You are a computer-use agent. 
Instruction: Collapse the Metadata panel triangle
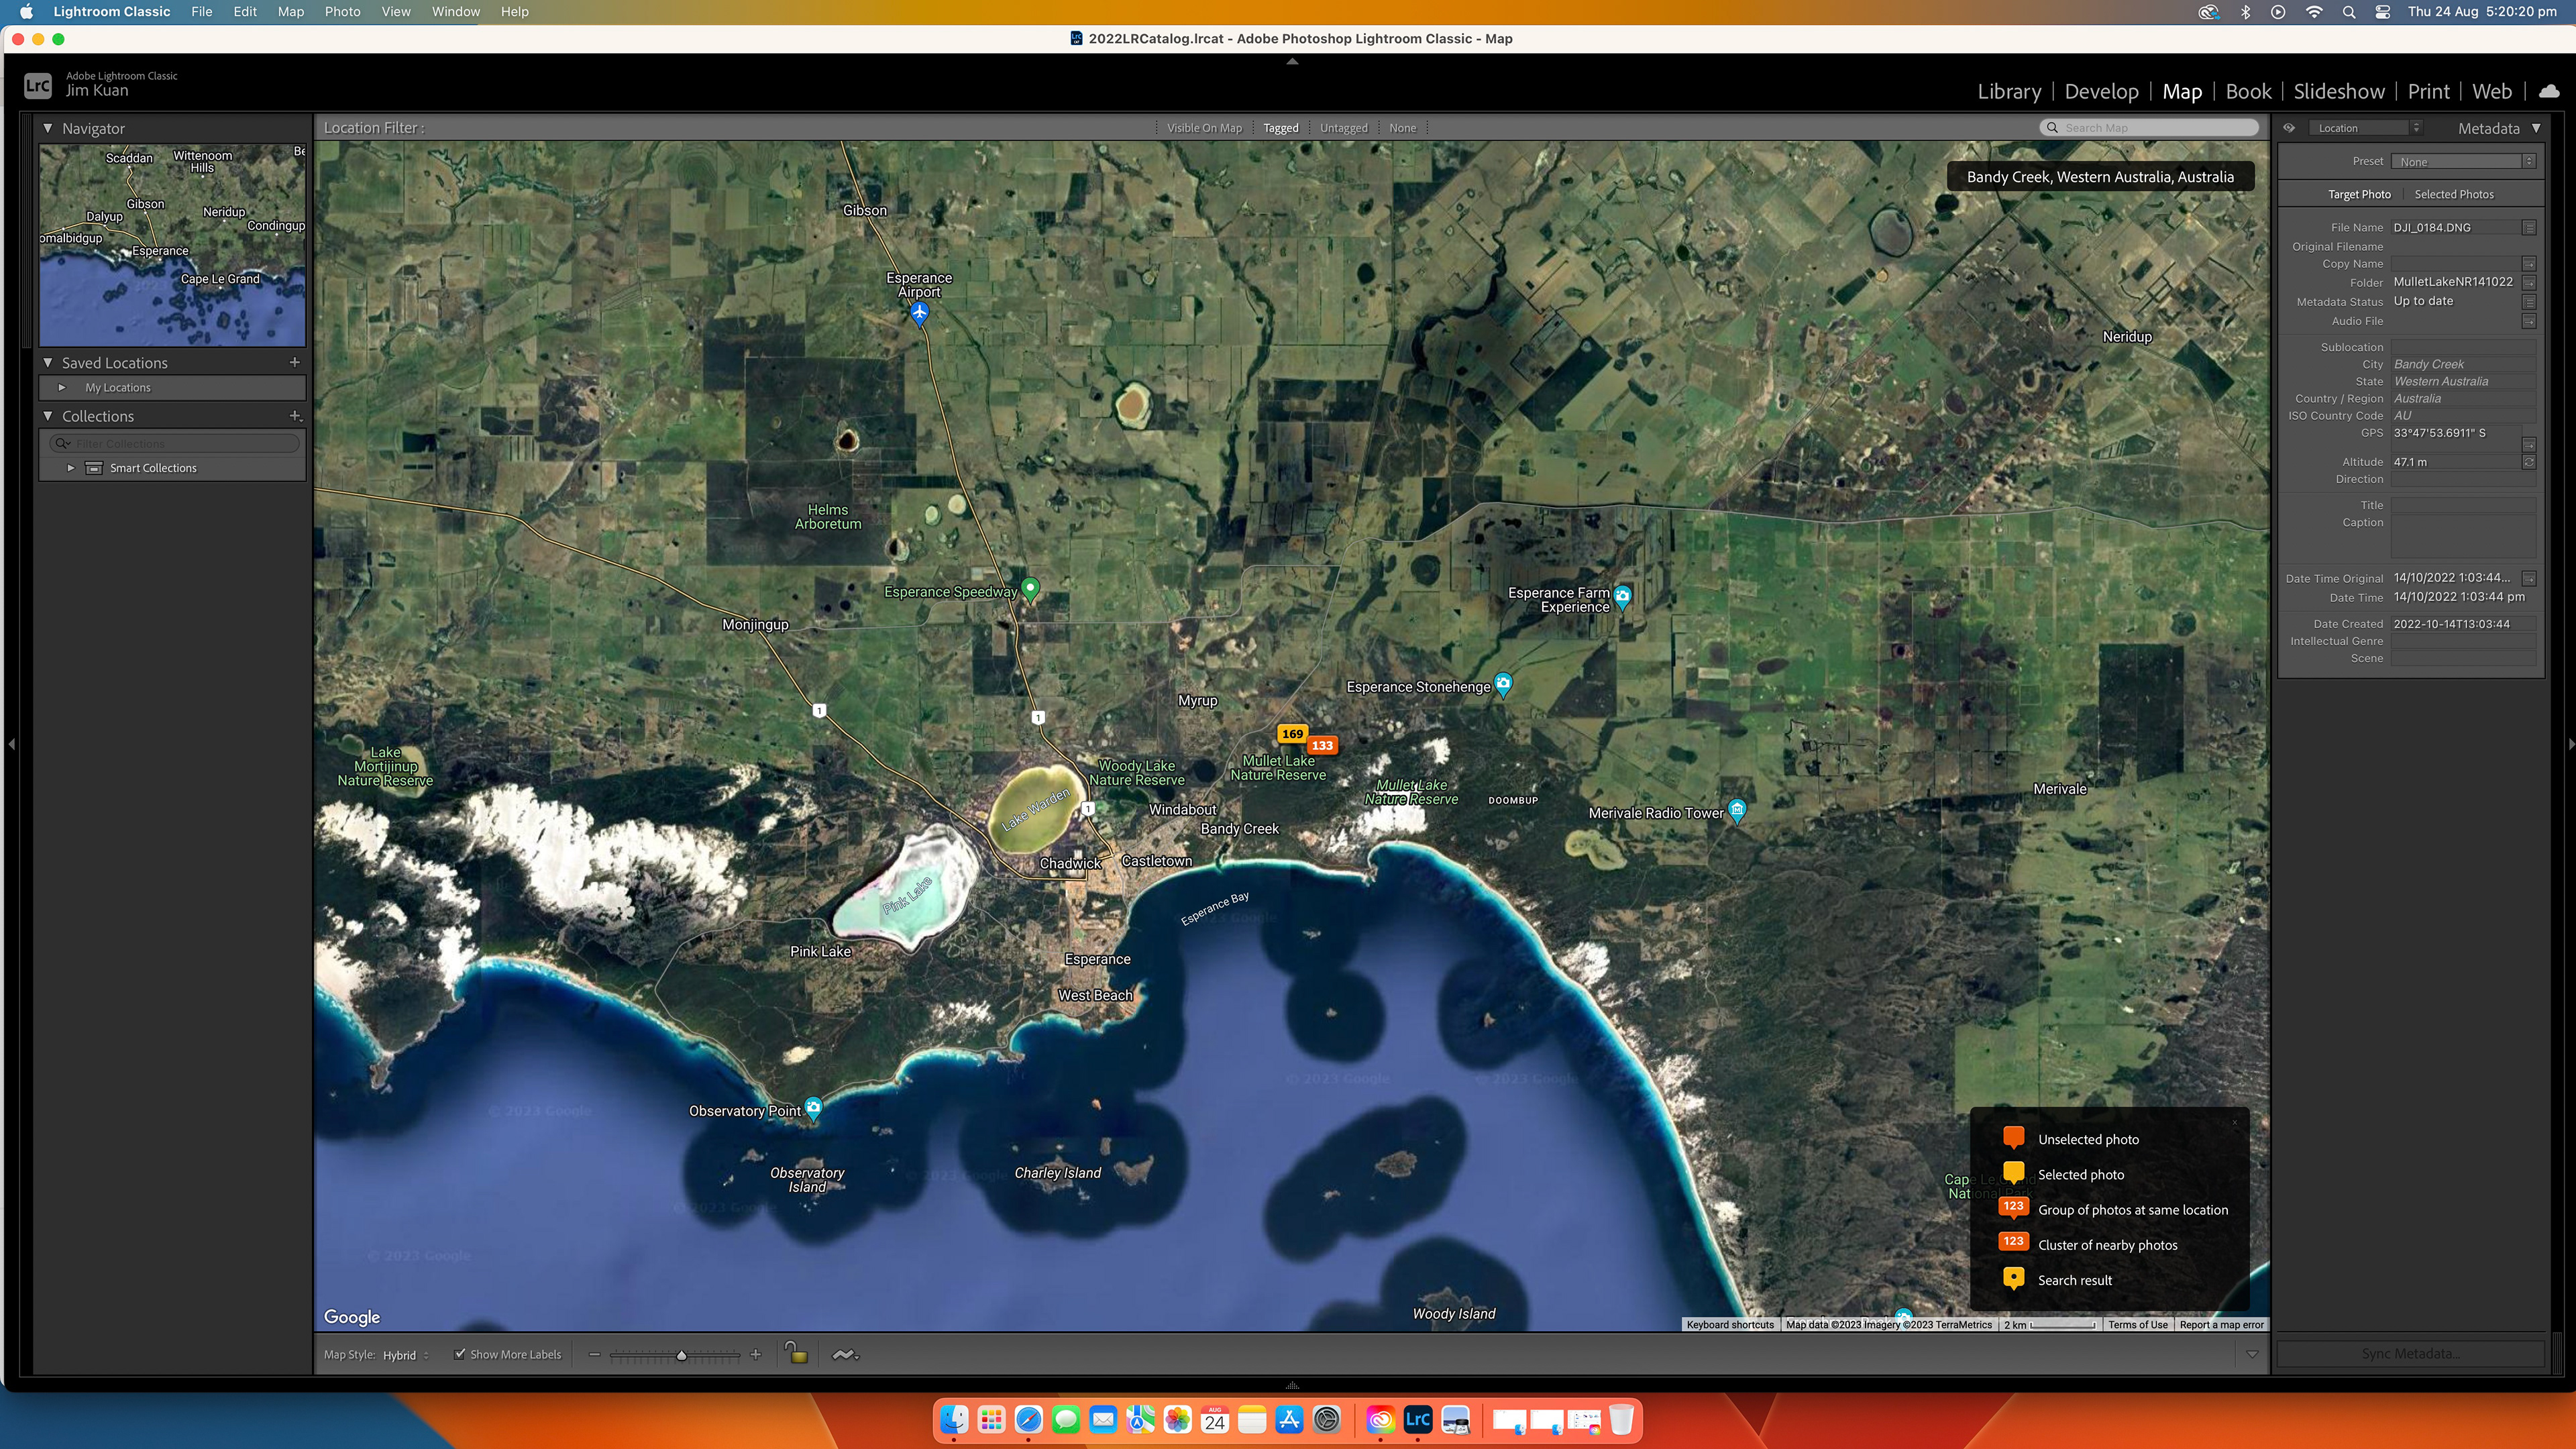point(2536,128)
